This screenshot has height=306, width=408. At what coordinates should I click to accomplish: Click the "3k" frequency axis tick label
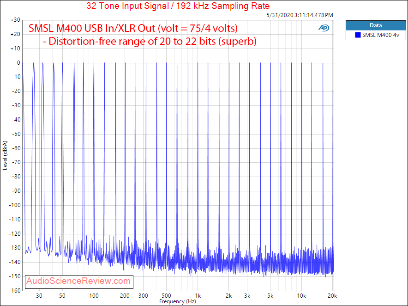point(247,296)
